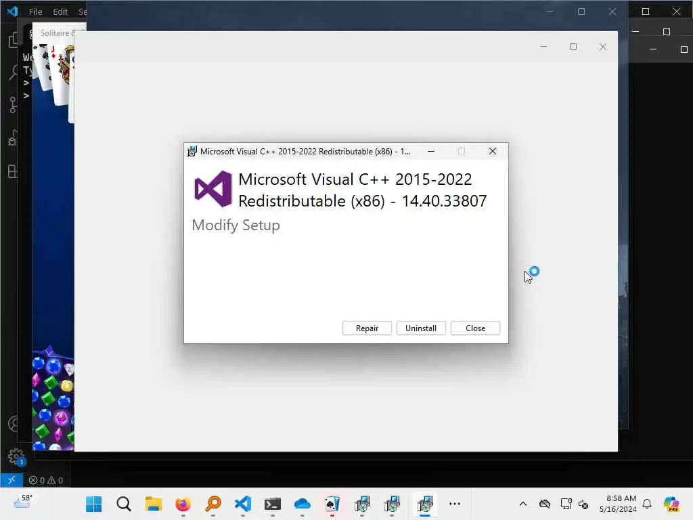This screenshot has width=693, height=520.
Task: Click the Repair button in Modify Setup
Action: pyautogui.click(x=367, y=328)
